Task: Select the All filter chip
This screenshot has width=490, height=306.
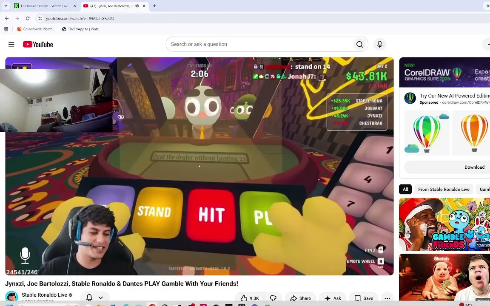Action: [x=405, y=189]
